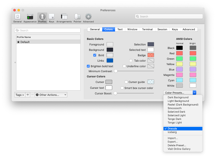Choose Pastel (Dark Background) preset
Image resolution: width=216 pixels, height=157 pixels.
[x=183, y=104]
